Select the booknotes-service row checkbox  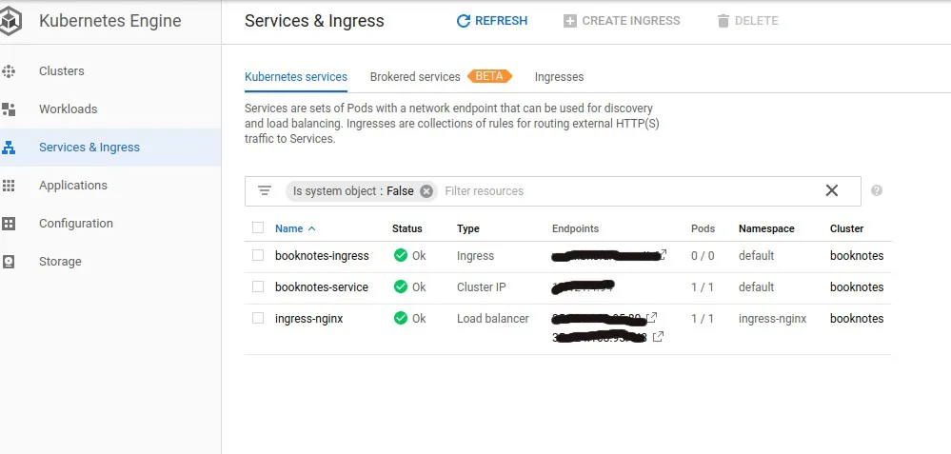click(258, 286)
